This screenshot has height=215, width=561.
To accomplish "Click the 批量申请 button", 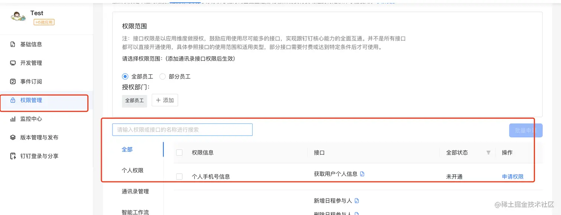I will click(x=526, y=130).
